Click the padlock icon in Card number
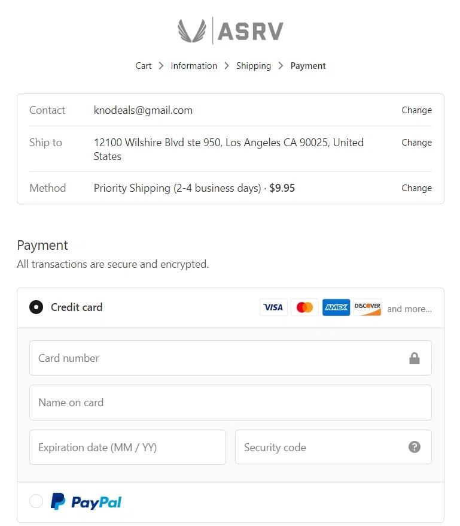Viewport: 460px width, 526px height. point(414,358)
